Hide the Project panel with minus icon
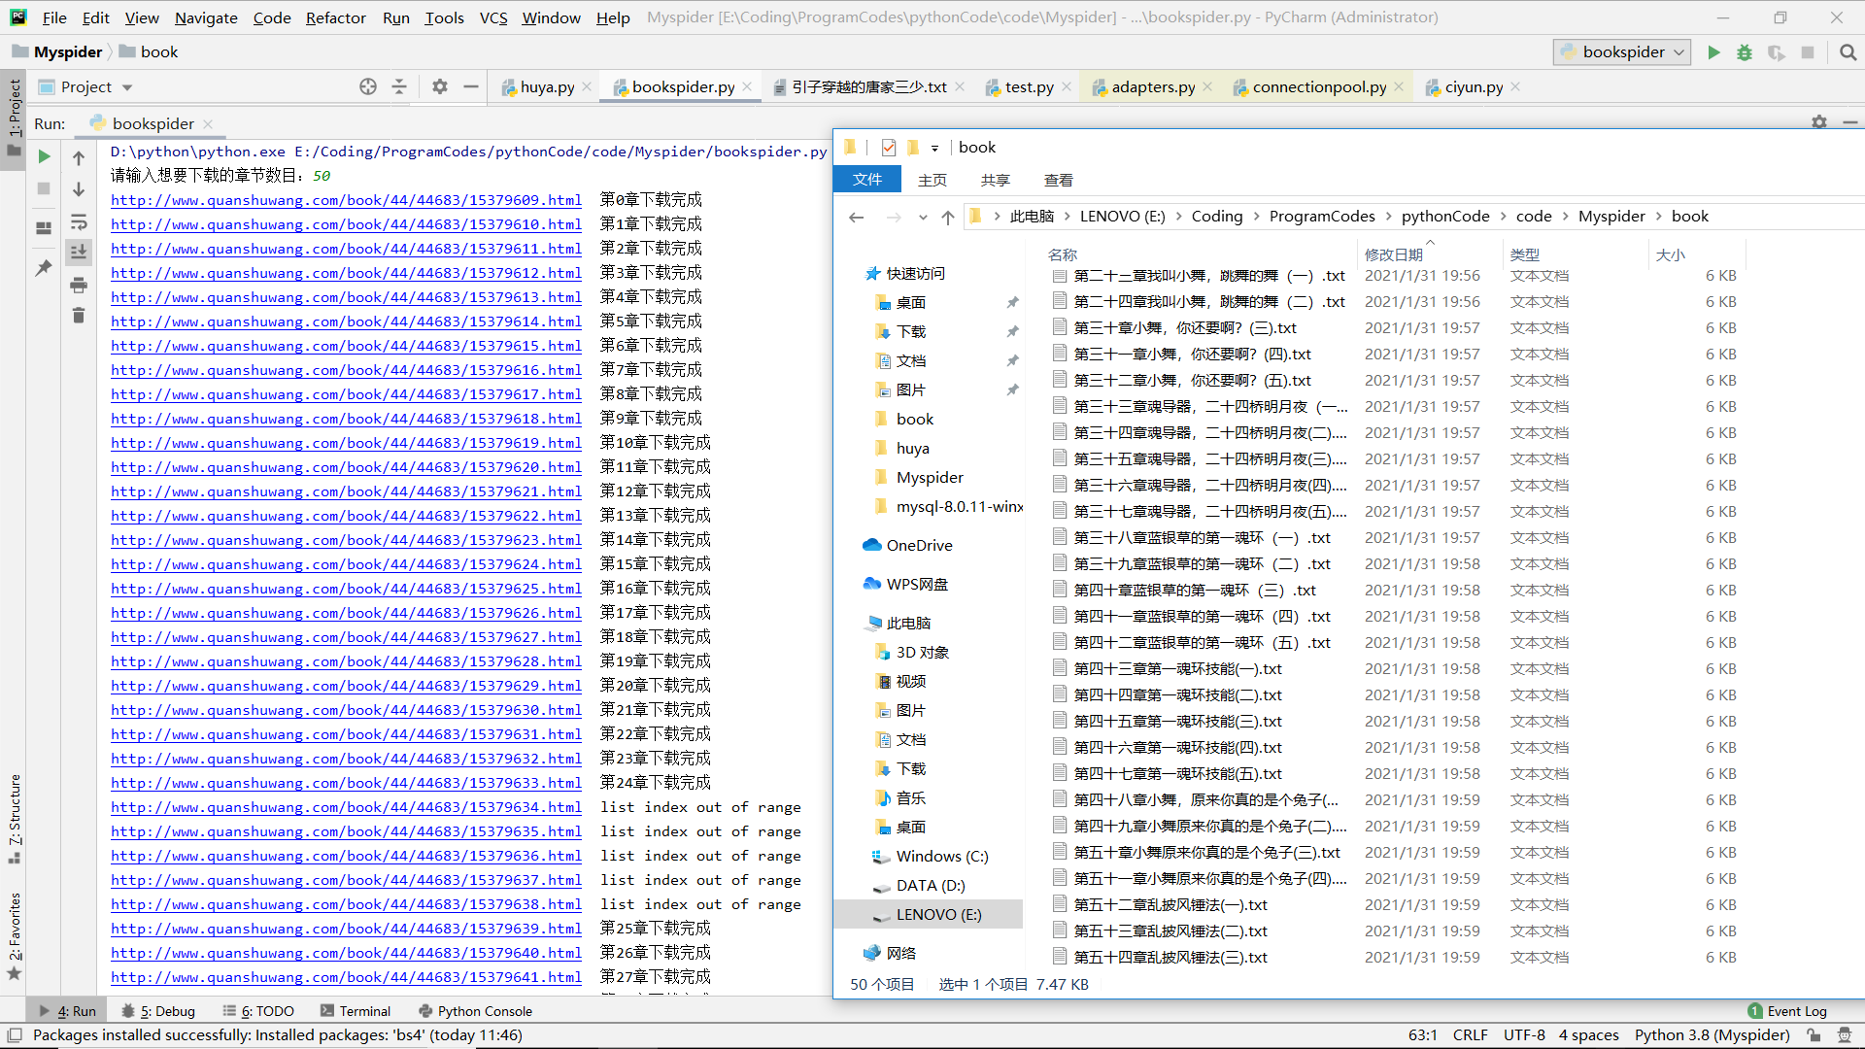The image size is (1865, 1049). (471, 86)
